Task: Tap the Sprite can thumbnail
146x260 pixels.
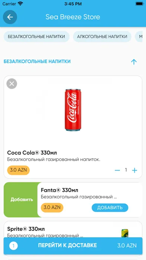Action: pos(125,233)
